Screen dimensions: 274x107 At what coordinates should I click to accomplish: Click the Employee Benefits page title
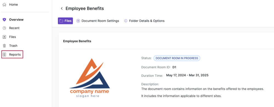[x=84, y=8]
